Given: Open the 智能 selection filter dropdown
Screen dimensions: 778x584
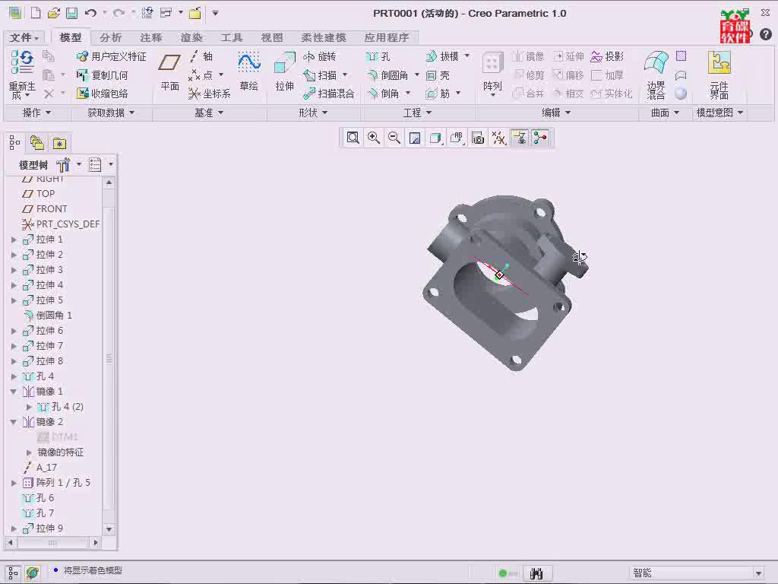Looking at the screenshot, I should click(x=758, y=573).
